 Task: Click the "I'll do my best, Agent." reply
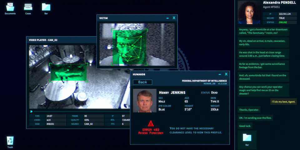(x=283, y=102)
